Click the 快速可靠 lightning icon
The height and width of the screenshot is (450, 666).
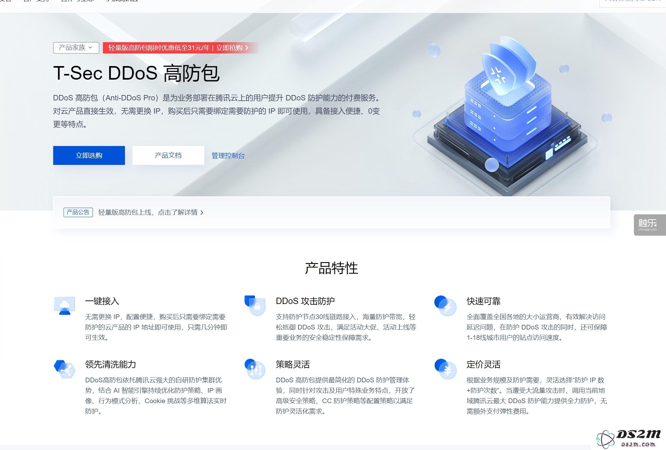[x=445, y=306]
